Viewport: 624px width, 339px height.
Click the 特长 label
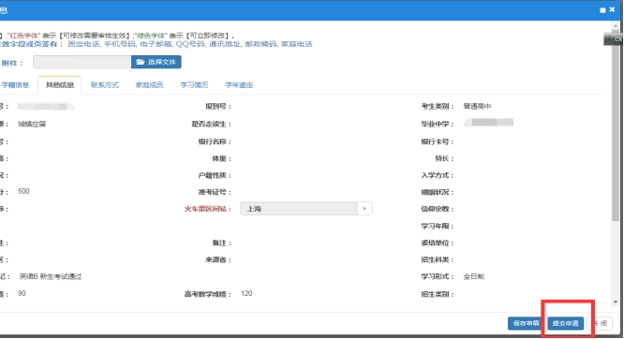pyautogui.click(x=444, y=159)
